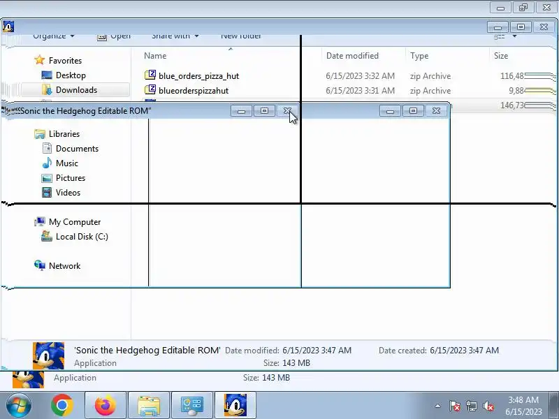Close the 'Sonic the Hedgehog Editable ROM' window
Screen dimensions: 559x419
pos(287,111)
